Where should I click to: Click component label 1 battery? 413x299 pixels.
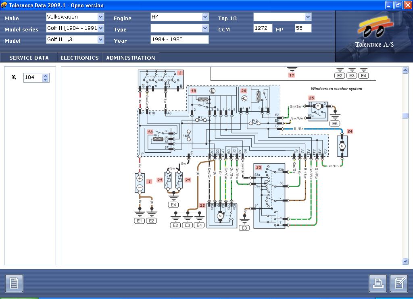[149, 182]
